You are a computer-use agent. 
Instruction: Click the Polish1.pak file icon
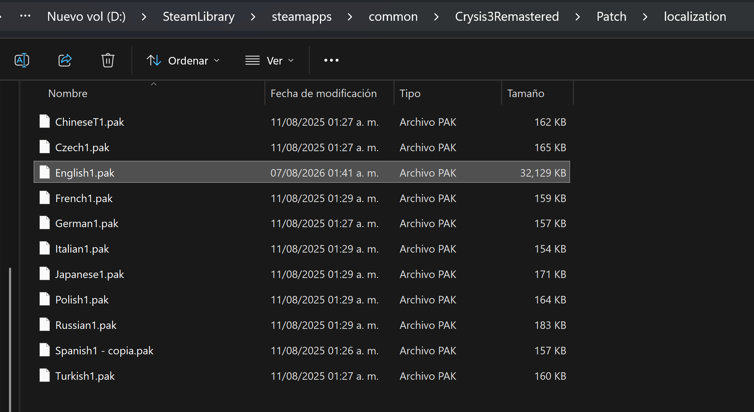pos(44,299)
